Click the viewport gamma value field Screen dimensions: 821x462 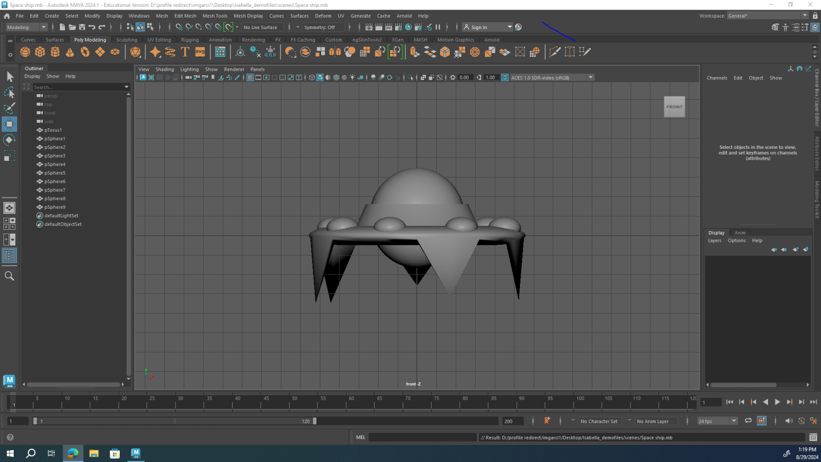click(491, 78)
